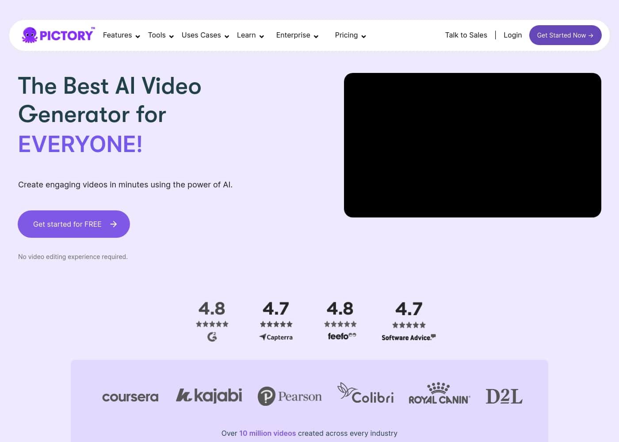The image size is (619, 442).
Task: Expand the Tools dropdown chevron
Action: click(x=172, y=37)
